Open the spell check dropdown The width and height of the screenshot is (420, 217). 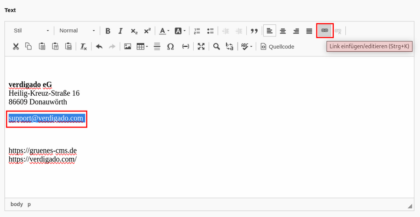click(x=246, y=46)
